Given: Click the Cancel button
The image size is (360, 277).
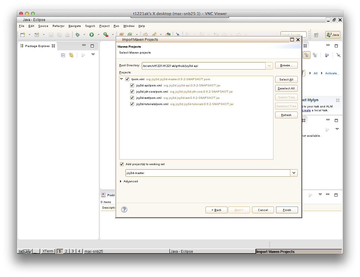Looking at the screenshot, I should [263, 210].
